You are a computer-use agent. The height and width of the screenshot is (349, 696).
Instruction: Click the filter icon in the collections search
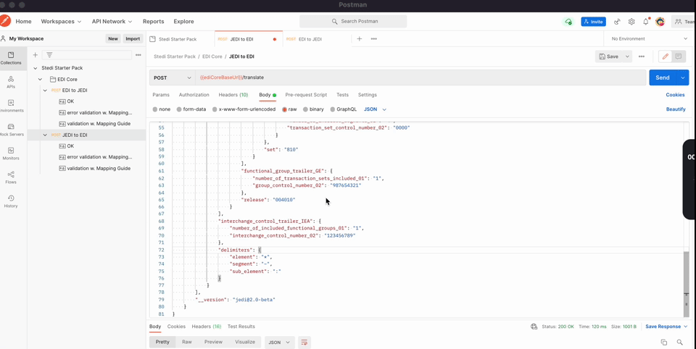pyautogui.click(x=49, y=55)
